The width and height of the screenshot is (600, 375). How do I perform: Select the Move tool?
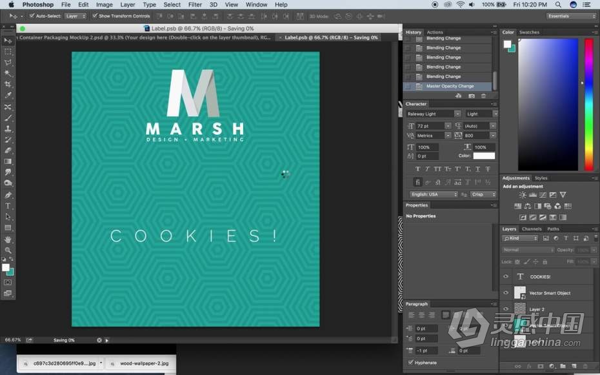pos(8,41)
